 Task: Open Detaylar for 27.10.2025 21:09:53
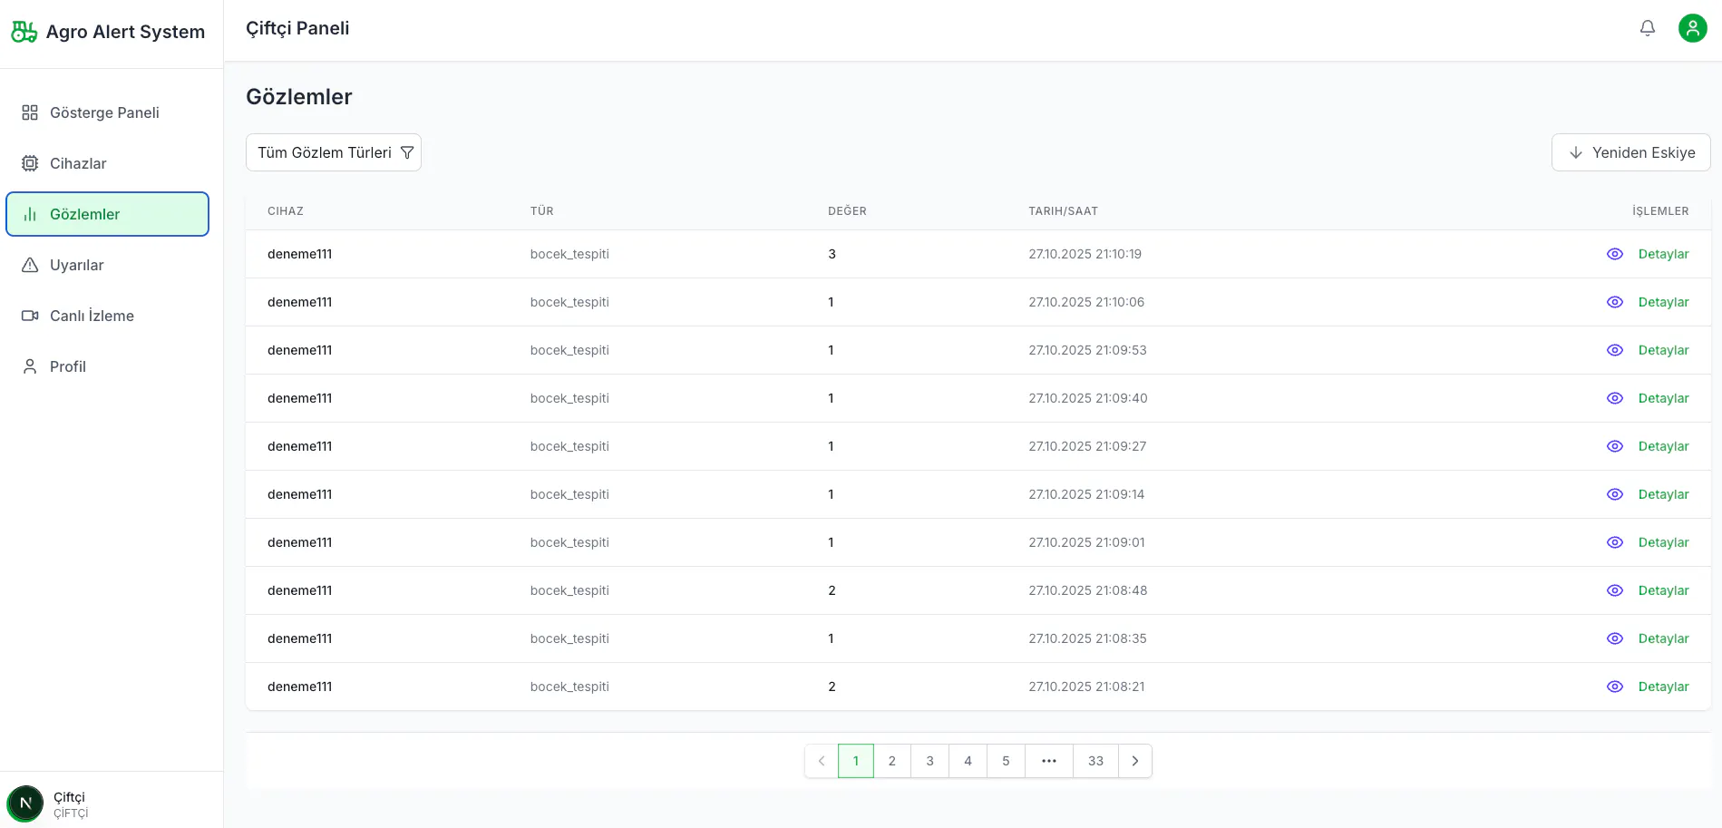coord(1663,350)
